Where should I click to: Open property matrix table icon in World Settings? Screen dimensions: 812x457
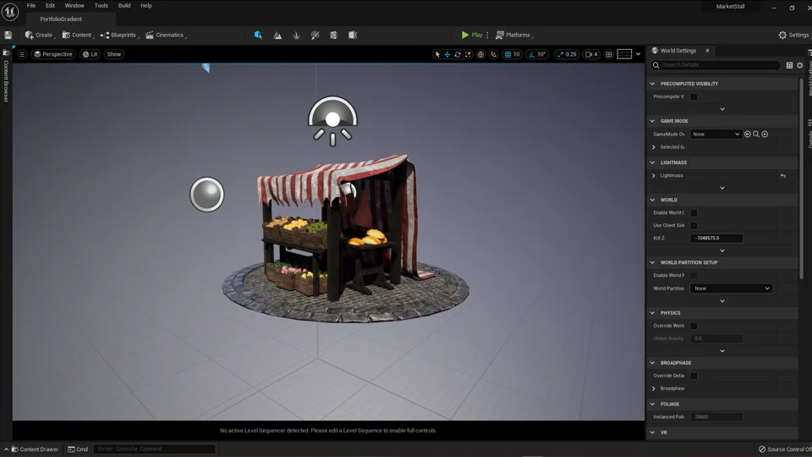(789, 65)
